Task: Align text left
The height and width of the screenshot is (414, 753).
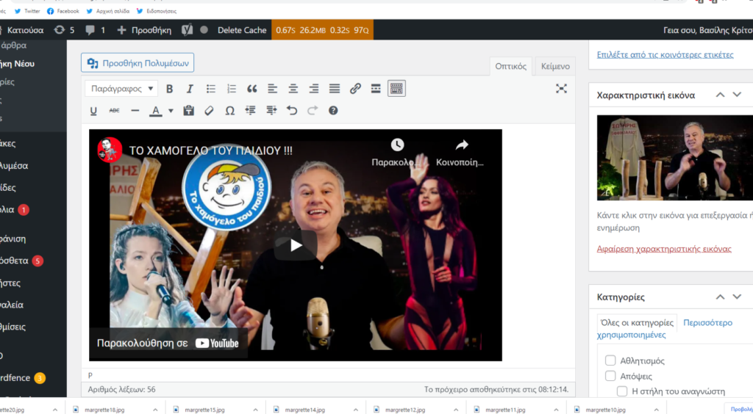Action: [272, 89]
